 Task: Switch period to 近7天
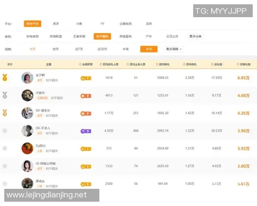click(x=79, y=49)
